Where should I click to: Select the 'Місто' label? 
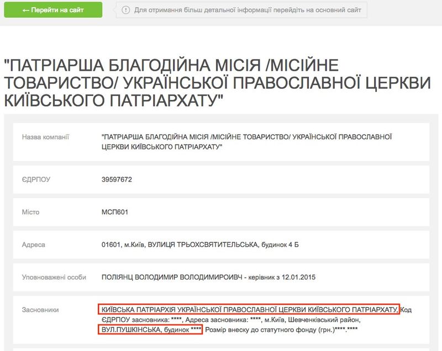coord(30,212)
